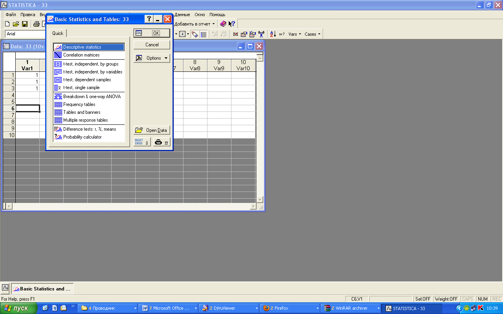
Task: Open the Окно menu
Action: [x=200, y=15]
